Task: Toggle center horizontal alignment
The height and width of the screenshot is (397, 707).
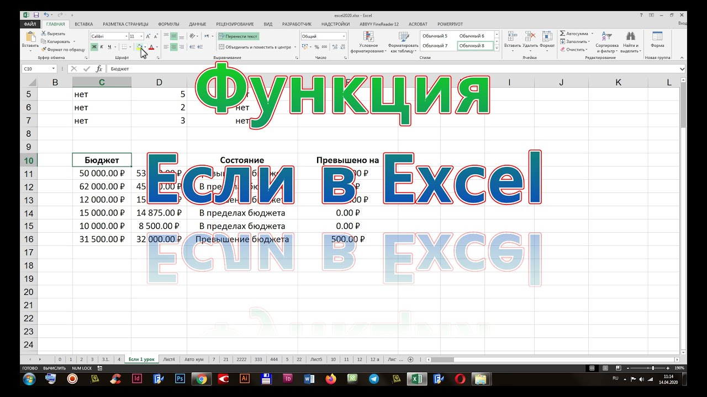Action: pyautogui.click(x=173, y=47)
